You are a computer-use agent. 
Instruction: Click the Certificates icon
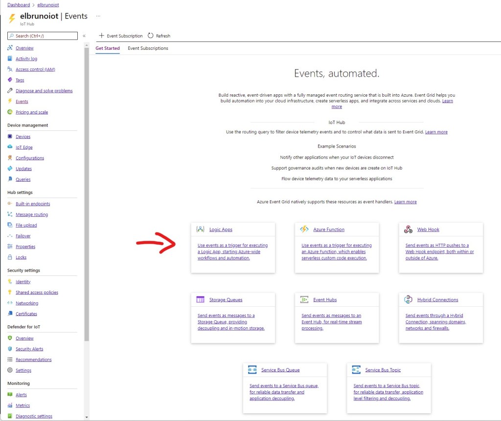[10, 314]
